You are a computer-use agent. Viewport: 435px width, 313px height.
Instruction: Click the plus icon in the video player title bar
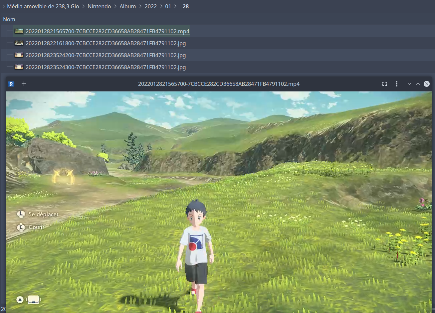click(x=24, y=84)
